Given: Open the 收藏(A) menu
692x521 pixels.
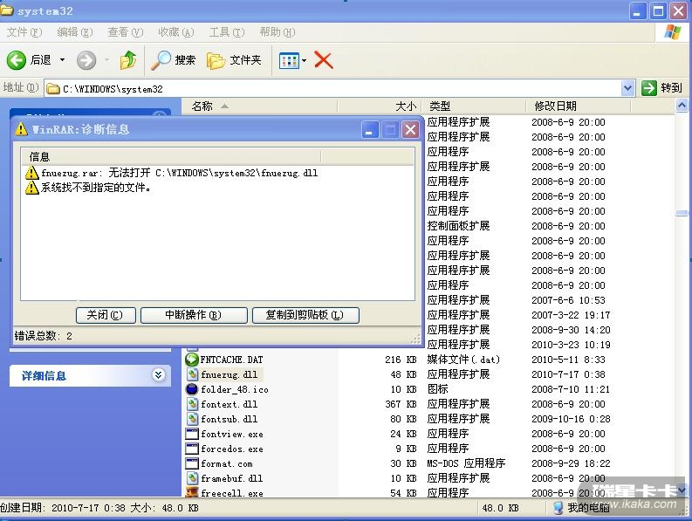Looking at the screenshot, I should [x=176, y=32].
